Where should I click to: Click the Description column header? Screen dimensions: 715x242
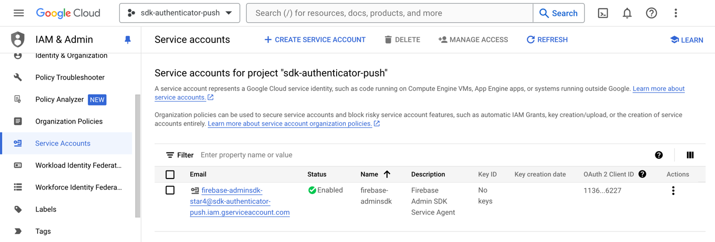pyautogui.click(x=428, y=174)
